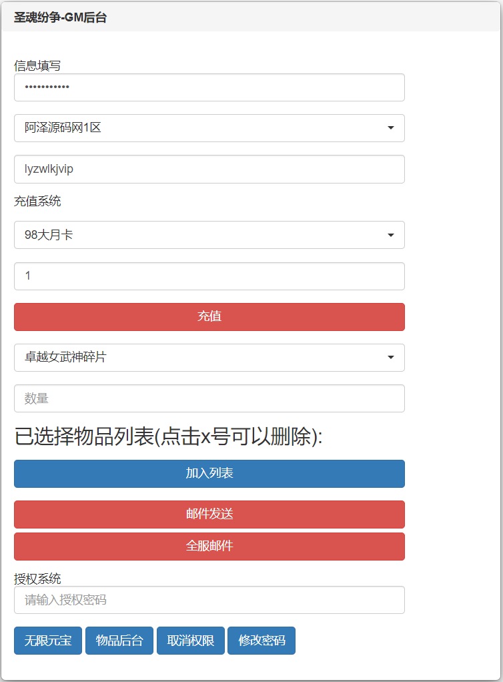This screenshot has height=682, width=503.
Task: Click the empty 数量 quantity input field
Action: (209, 398)
